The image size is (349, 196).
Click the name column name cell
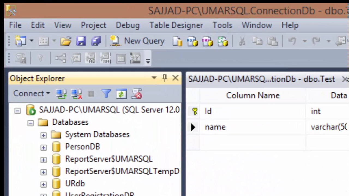[253, 127]
